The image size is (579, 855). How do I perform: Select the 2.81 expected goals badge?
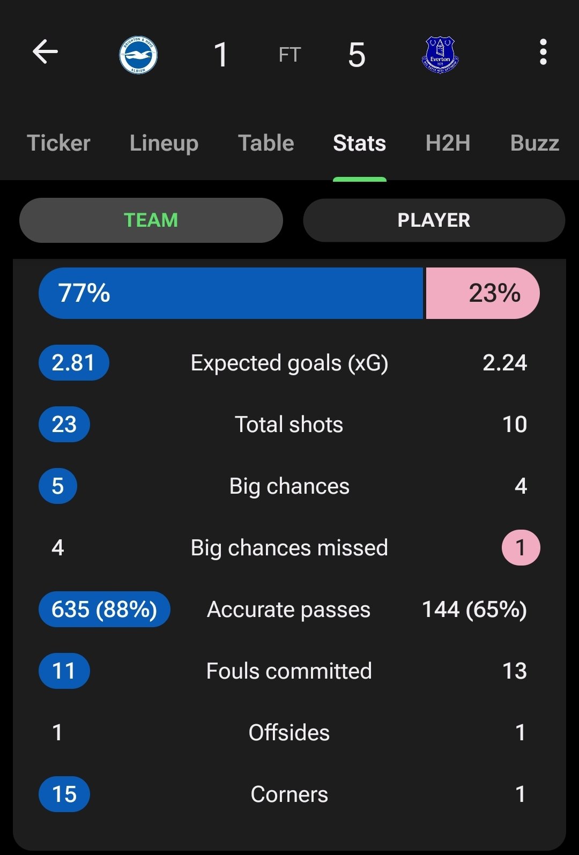[x=74, y=363]
